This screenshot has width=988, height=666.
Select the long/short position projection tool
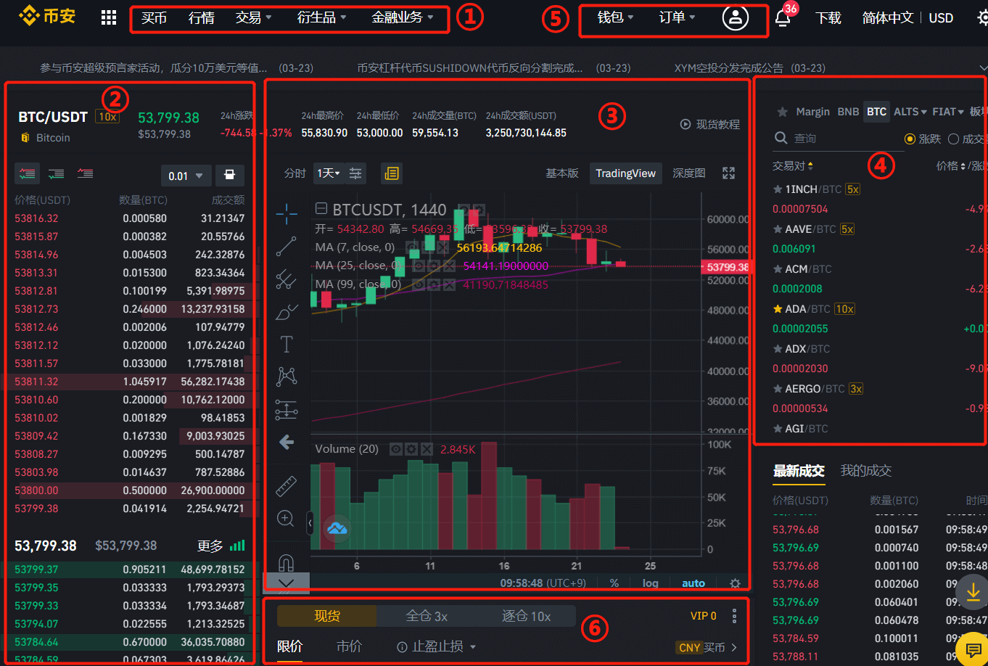point(287,410)
